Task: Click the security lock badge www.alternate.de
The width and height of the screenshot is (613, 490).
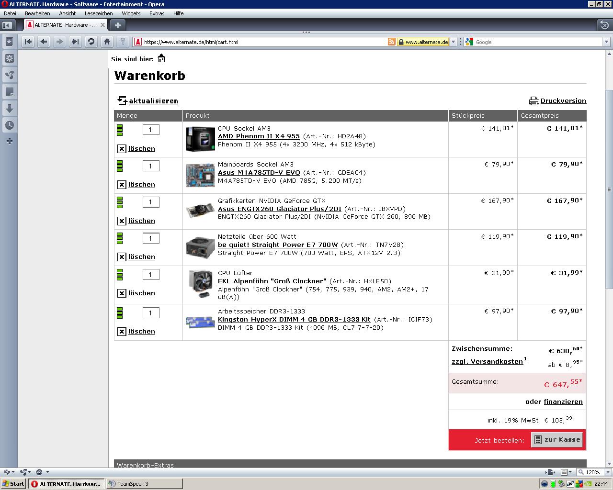Action: coord(423,42)
